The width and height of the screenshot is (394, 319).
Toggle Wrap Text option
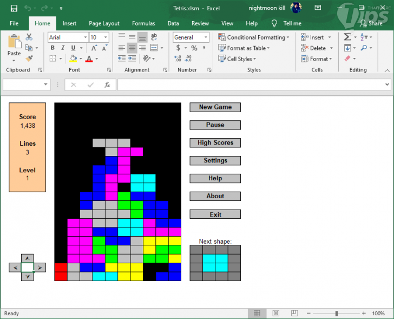[154, 37]
